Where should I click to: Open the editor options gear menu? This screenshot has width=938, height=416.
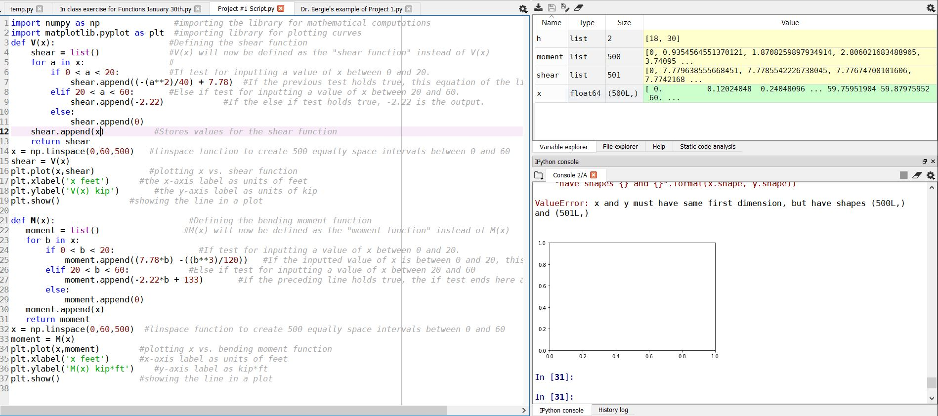523,9
